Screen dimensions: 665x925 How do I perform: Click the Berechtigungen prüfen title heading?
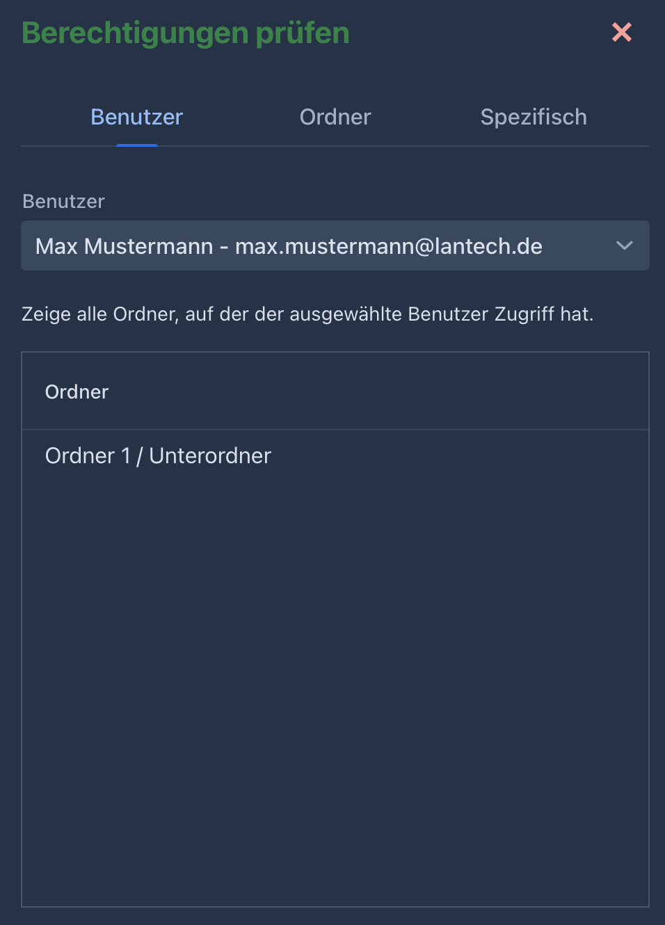[186, 33]
